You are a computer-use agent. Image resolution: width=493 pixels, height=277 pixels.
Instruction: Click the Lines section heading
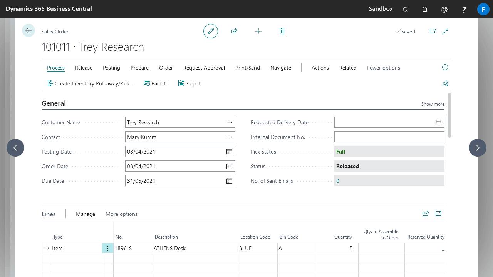[49, 214]
